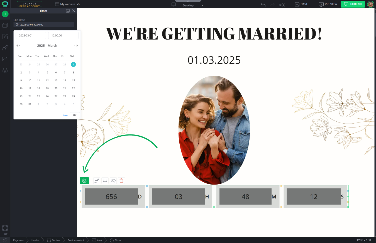
Task: Toggle timer visibility eye icon
Action: pyautogui.click(x=113, y=181)
